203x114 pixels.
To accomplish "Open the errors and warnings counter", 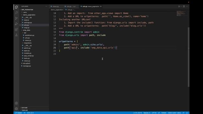I will pos(30,113).
